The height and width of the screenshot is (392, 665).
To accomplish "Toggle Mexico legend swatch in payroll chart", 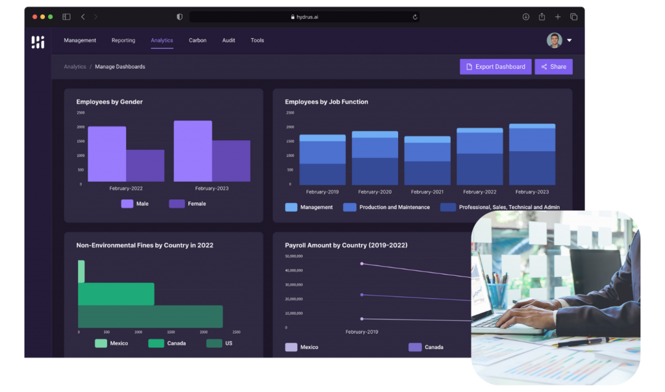I will (291, 347).
